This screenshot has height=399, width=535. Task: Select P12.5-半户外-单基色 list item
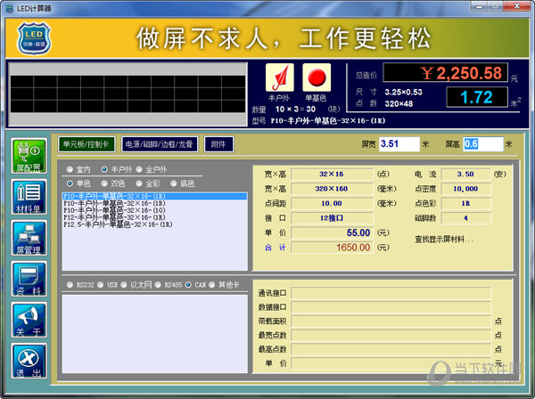tap(116, 224)
